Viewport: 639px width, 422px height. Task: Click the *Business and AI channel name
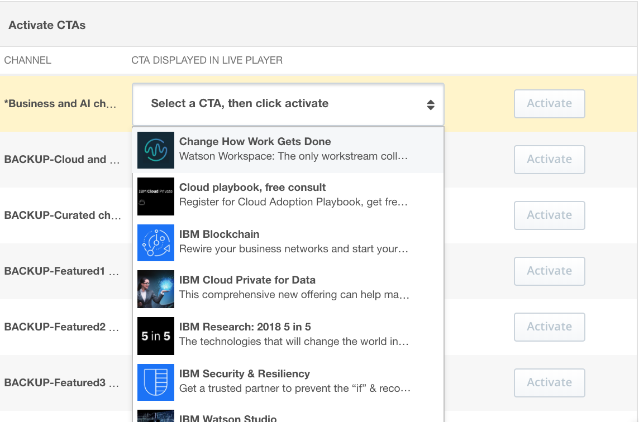coord(60,104)
